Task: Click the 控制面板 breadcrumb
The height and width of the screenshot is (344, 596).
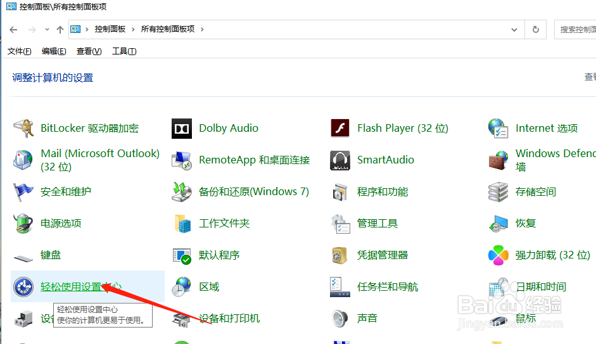Action: 110,29
